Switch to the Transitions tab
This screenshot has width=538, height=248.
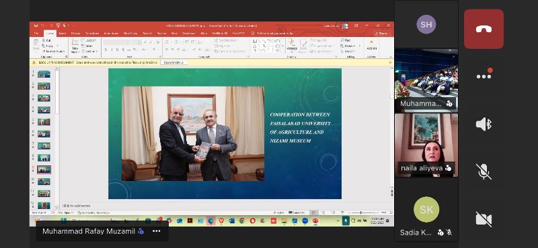[x=91, y=34]
